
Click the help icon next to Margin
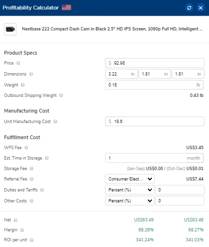22,230
